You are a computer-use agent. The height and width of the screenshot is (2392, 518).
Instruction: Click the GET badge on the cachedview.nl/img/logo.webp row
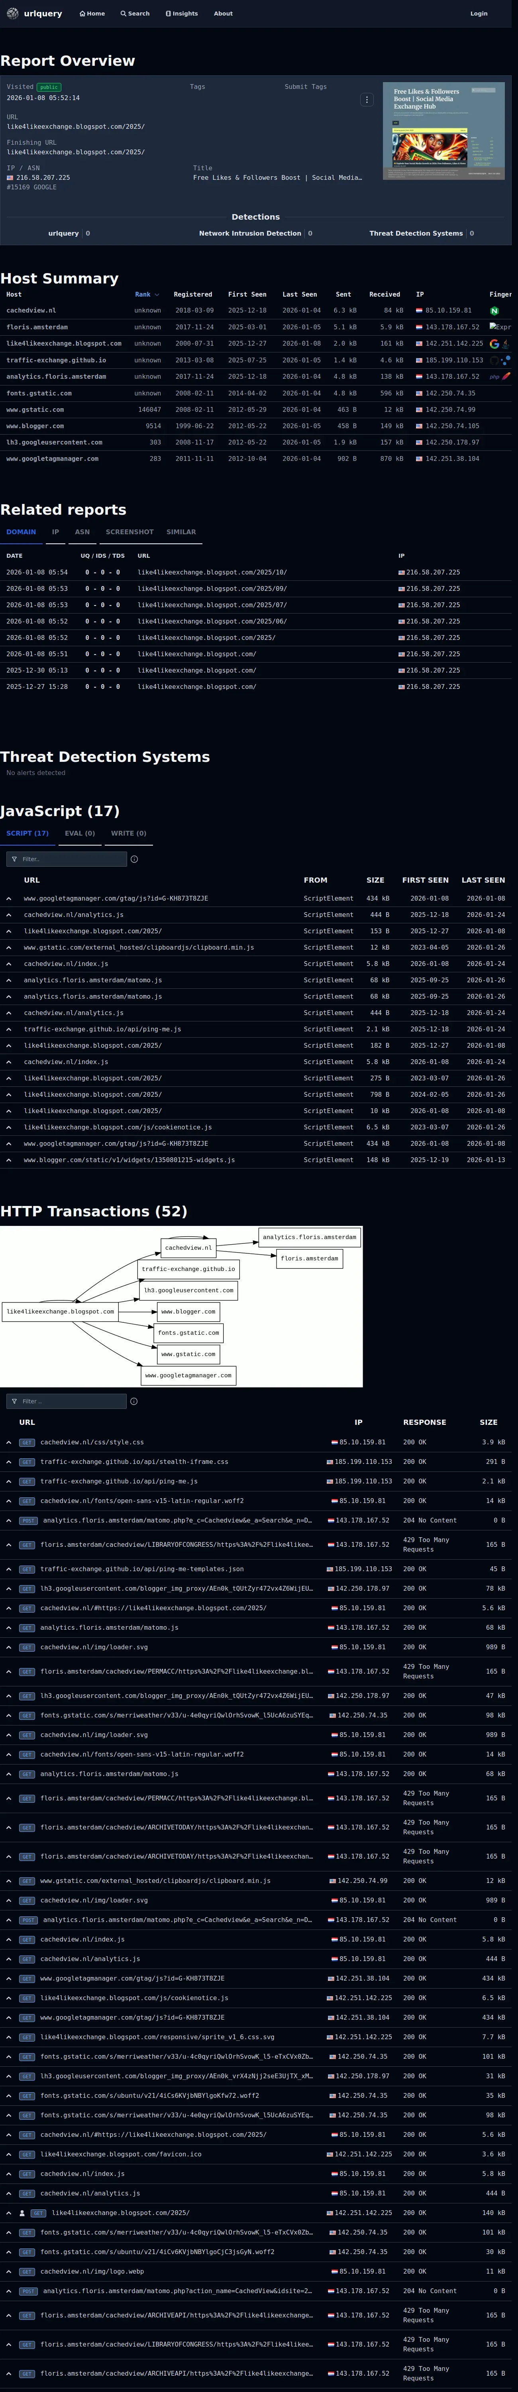pyautogui.click(x=27, y=2271)
